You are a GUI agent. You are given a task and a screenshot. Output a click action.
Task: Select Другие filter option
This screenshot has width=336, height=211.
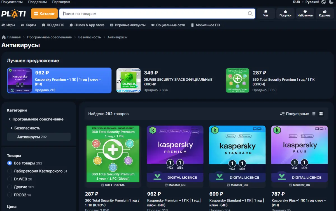coord(20,187)
